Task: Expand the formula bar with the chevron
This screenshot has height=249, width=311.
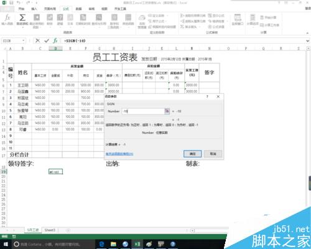Action: tap(308, 41)
